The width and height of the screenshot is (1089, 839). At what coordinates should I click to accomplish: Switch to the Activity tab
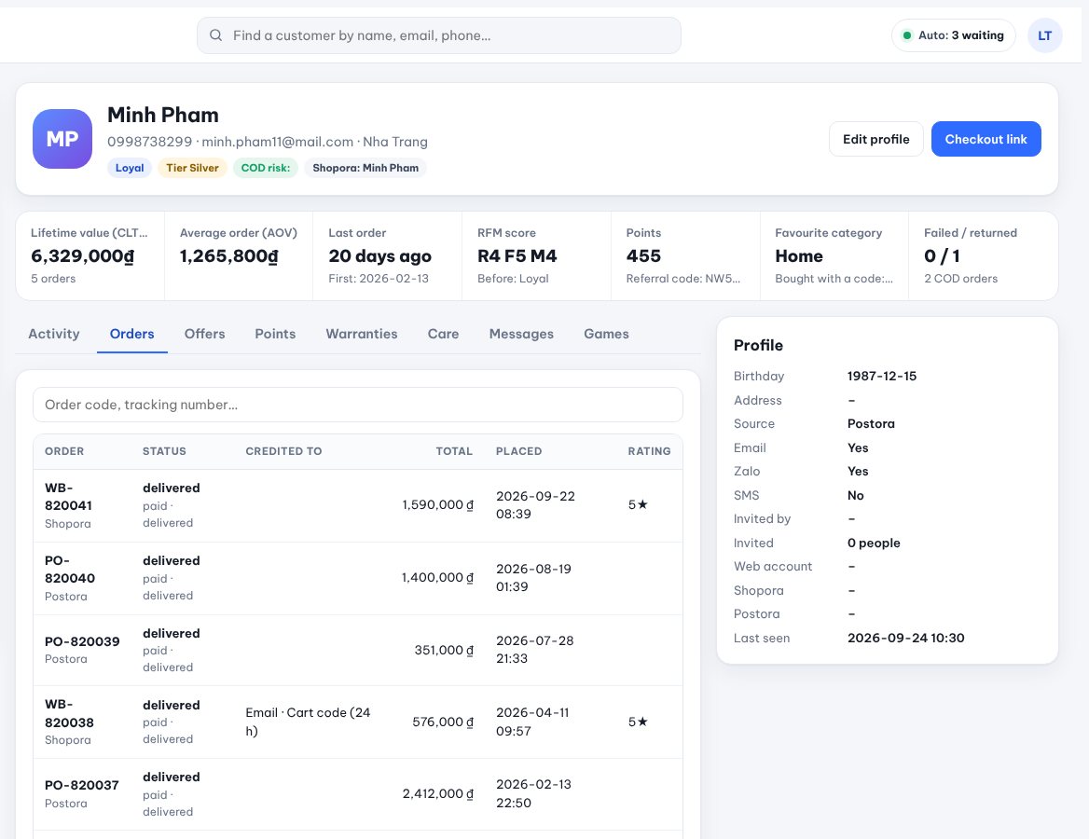click(54, 334)
